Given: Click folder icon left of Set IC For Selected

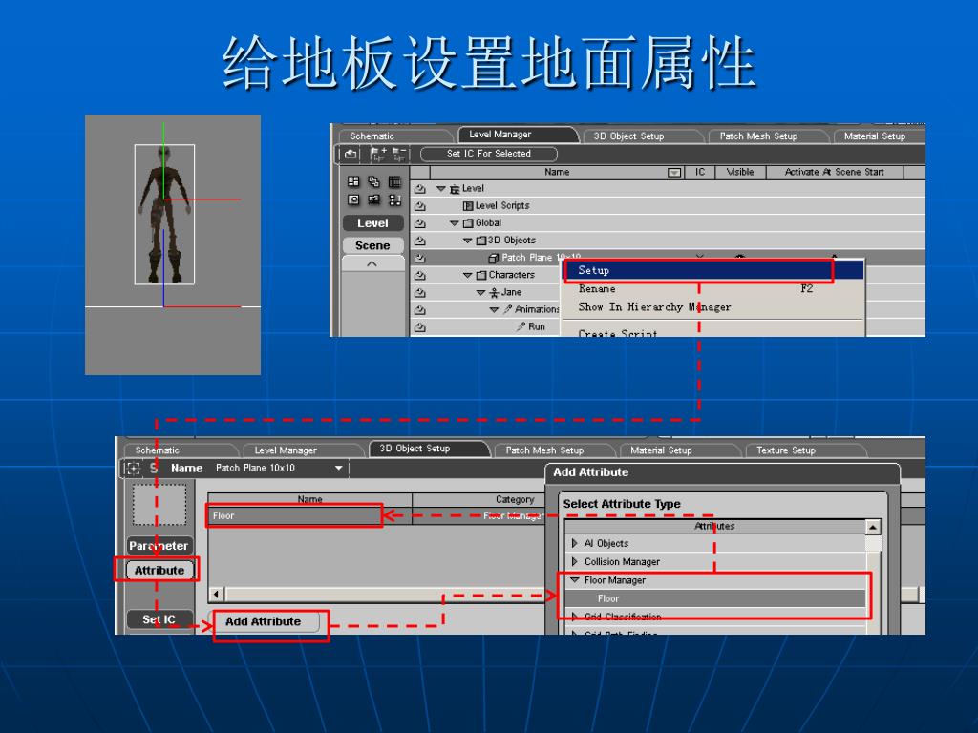Looking at the screenshot, I should pos(351,154).
